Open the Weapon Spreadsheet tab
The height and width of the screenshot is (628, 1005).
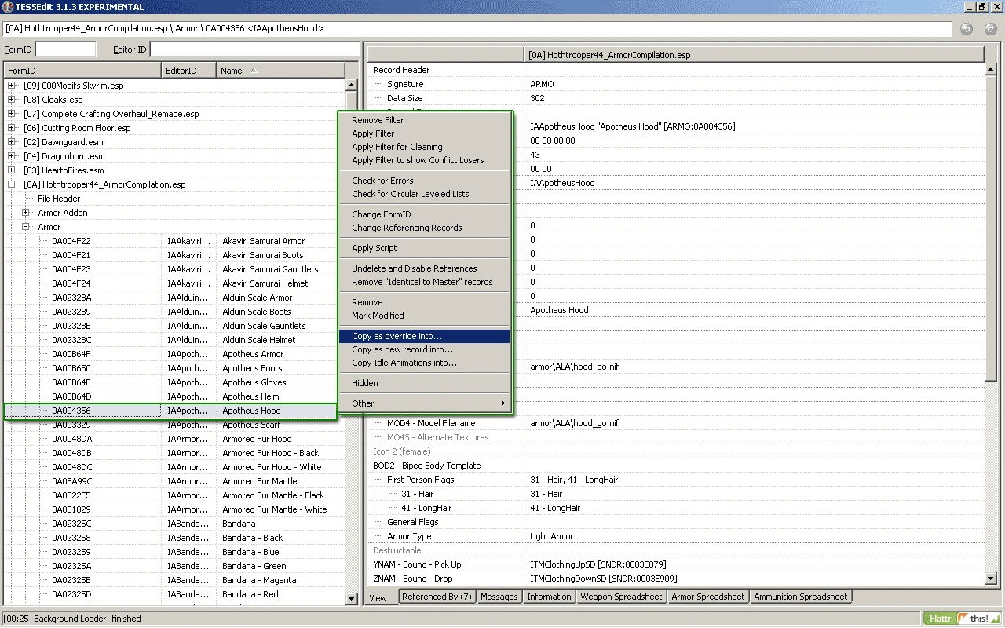(x=621, y=597)
